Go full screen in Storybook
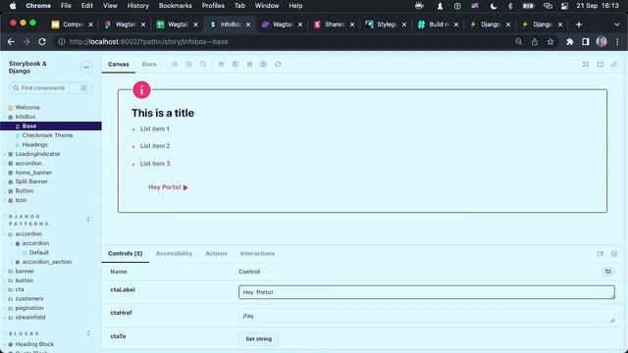The image size is (628, 353). (x=586, y=64)
